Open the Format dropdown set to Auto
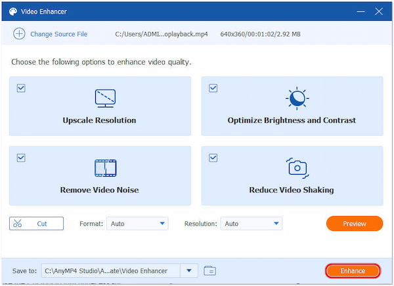Screen dimensions: 394x286 tap(137, 224)
